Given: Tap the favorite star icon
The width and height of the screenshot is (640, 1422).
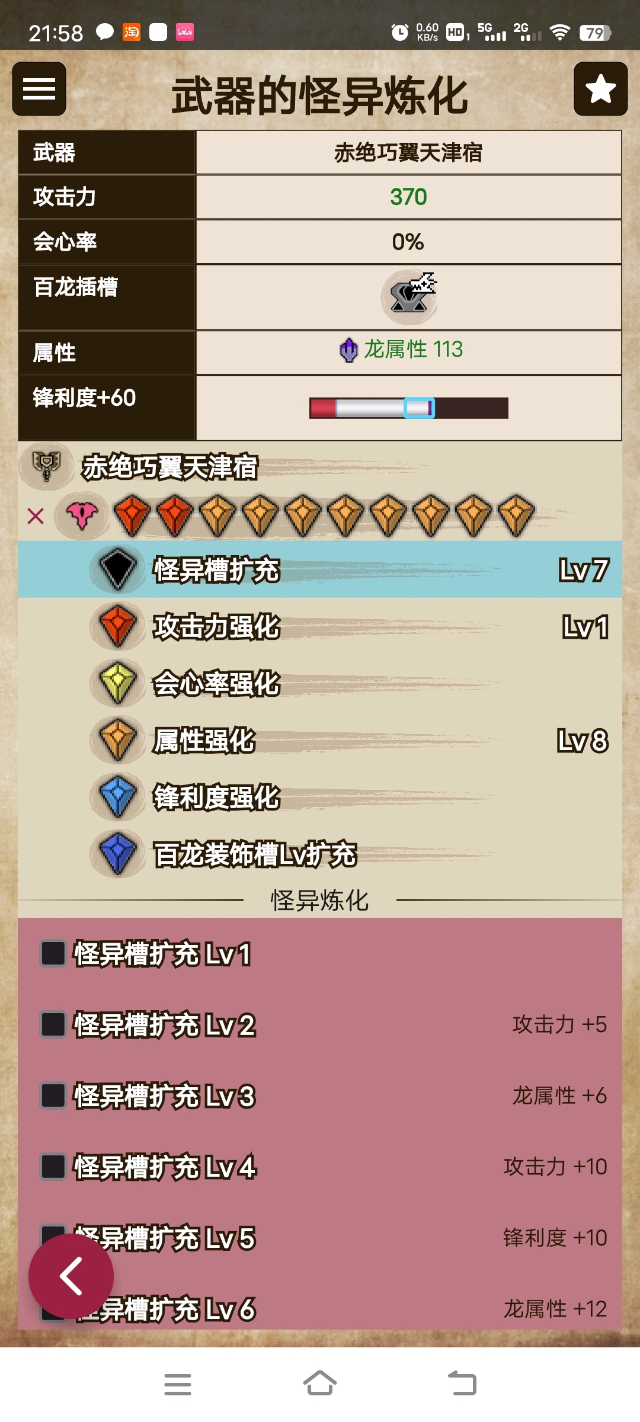Looking at the screenshot, I should (x=600, y=89).
